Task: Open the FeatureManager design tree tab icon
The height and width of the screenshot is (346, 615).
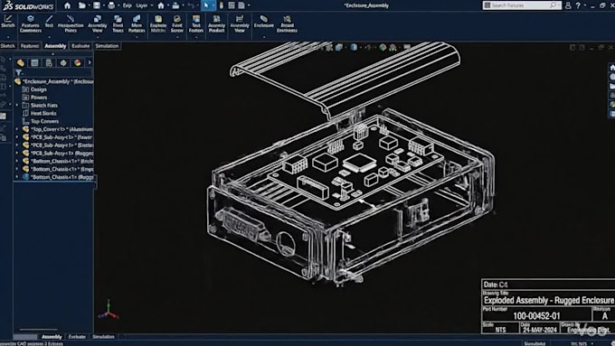Action: tap(21, 62)
